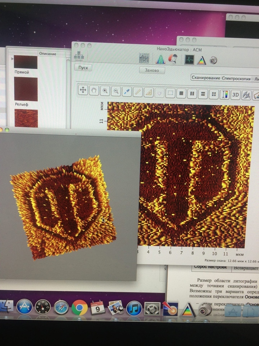The width and height of the screenshot is (259, 346).
Task: Switch to the single-pane layout
Action: pos(181,94)
